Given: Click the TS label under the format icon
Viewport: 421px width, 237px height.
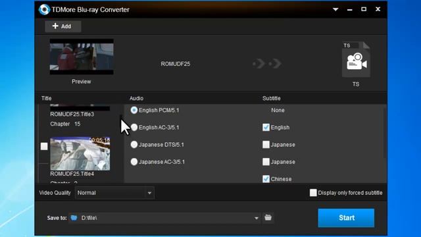Looking at the screenshot, I should 356,84.
